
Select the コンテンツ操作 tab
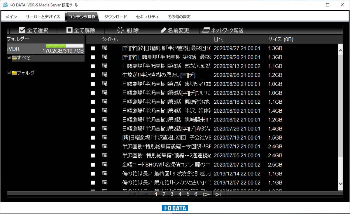coord(82,17)
